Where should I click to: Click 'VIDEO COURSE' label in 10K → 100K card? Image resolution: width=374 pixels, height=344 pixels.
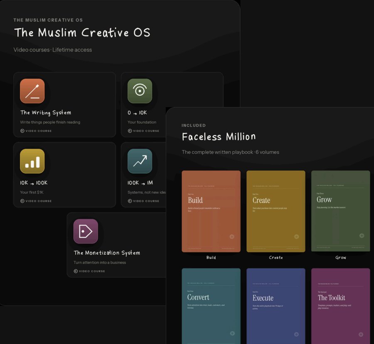[x=38, y=201]
